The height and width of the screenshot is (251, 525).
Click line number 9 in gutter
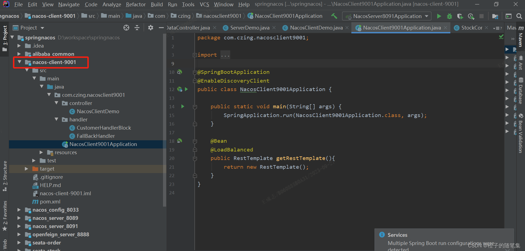pos(173,63)
